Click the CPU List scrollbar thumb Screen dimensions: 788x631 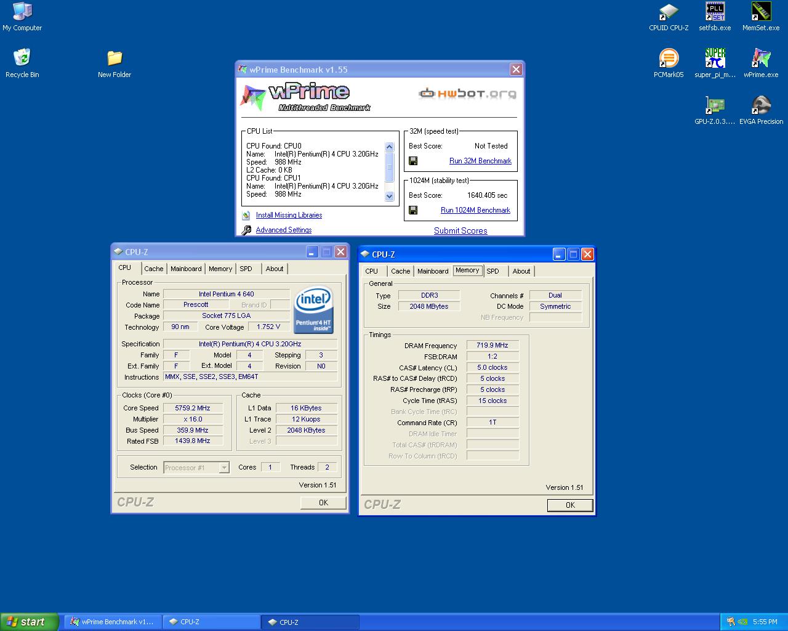point(389,167)
